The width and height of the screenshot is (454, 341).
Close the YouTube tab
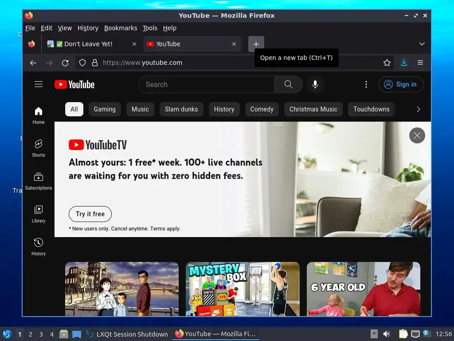(x=234, y=44)
